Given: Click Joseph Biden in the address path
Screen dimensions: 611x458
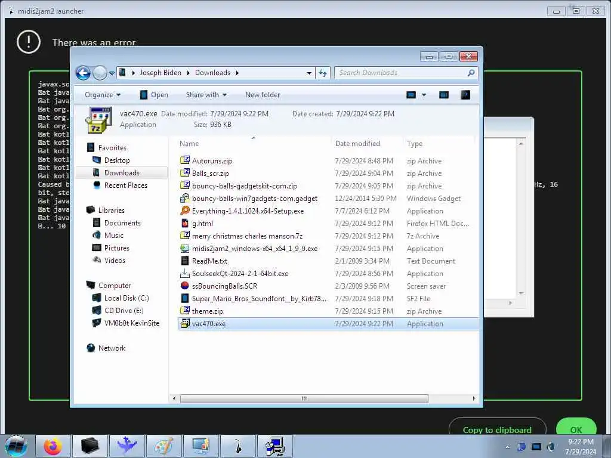Looking at the screenshot, I should coord(160,73).
